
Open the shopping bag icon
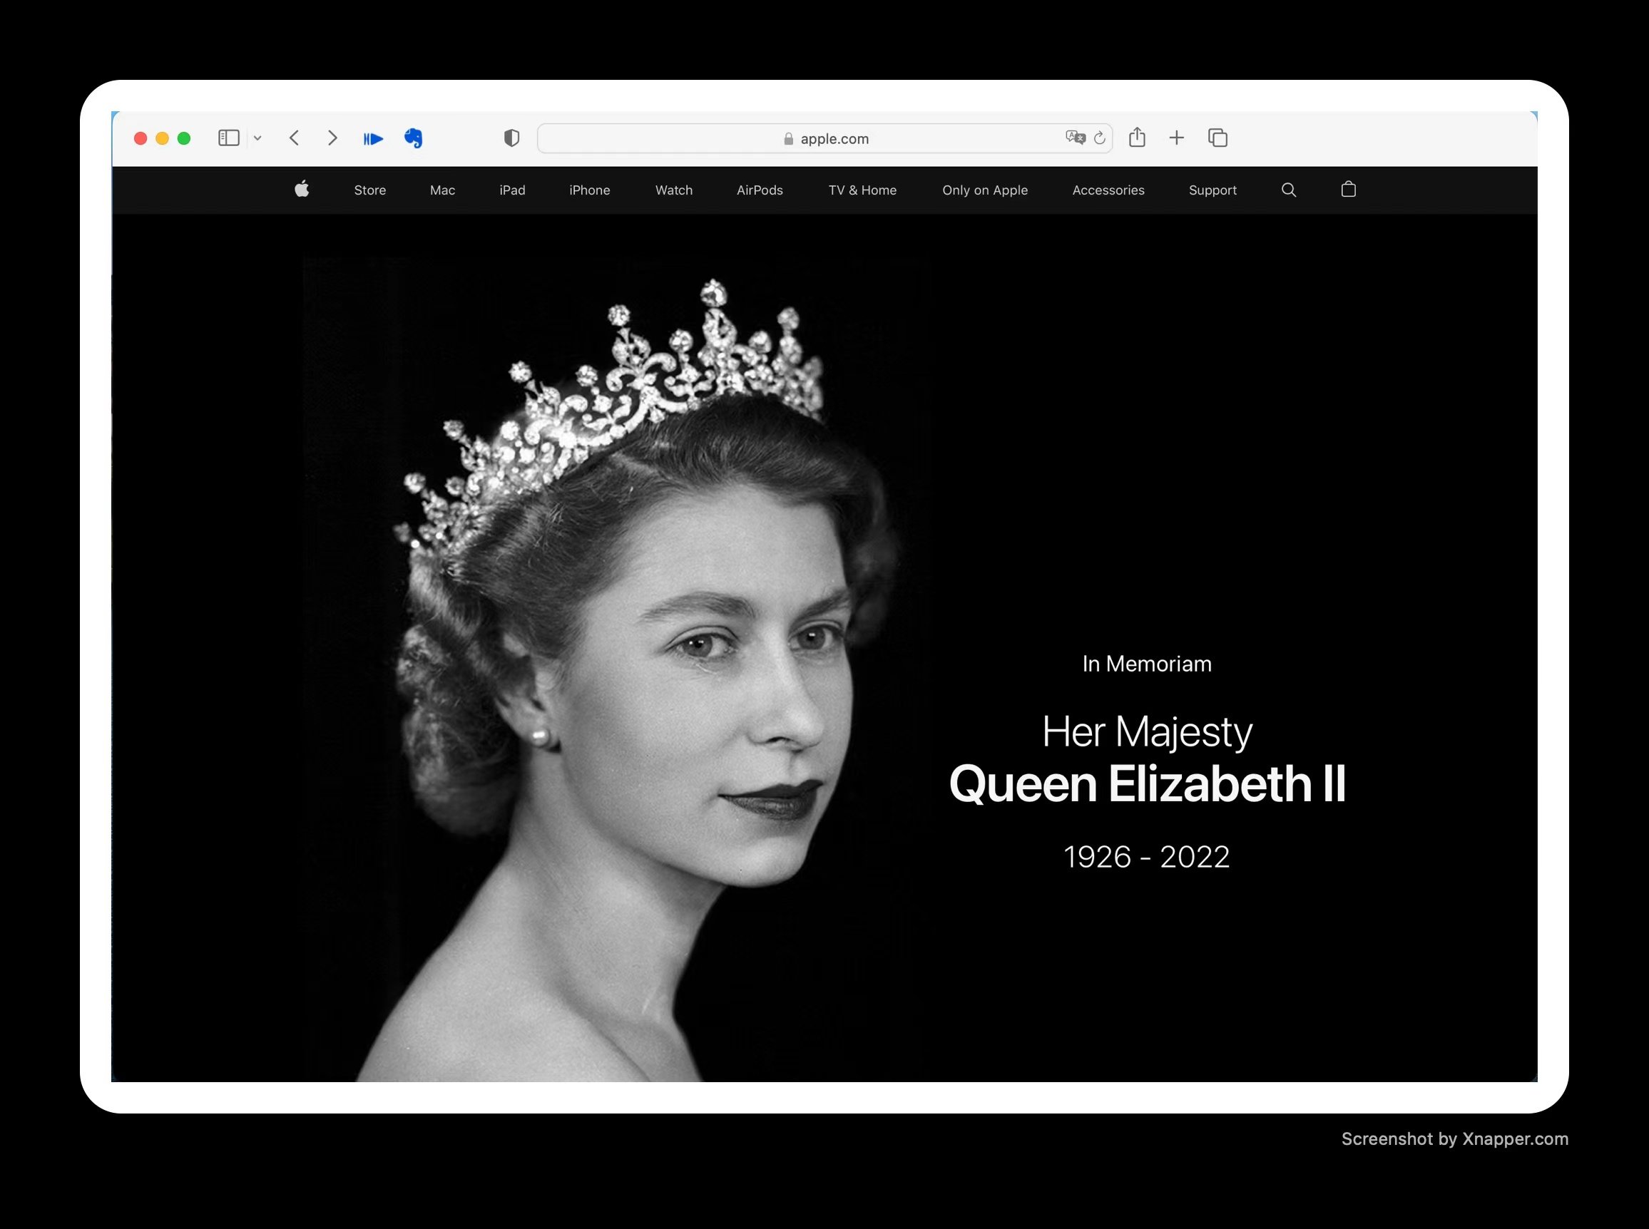[x=1348, y=189]
